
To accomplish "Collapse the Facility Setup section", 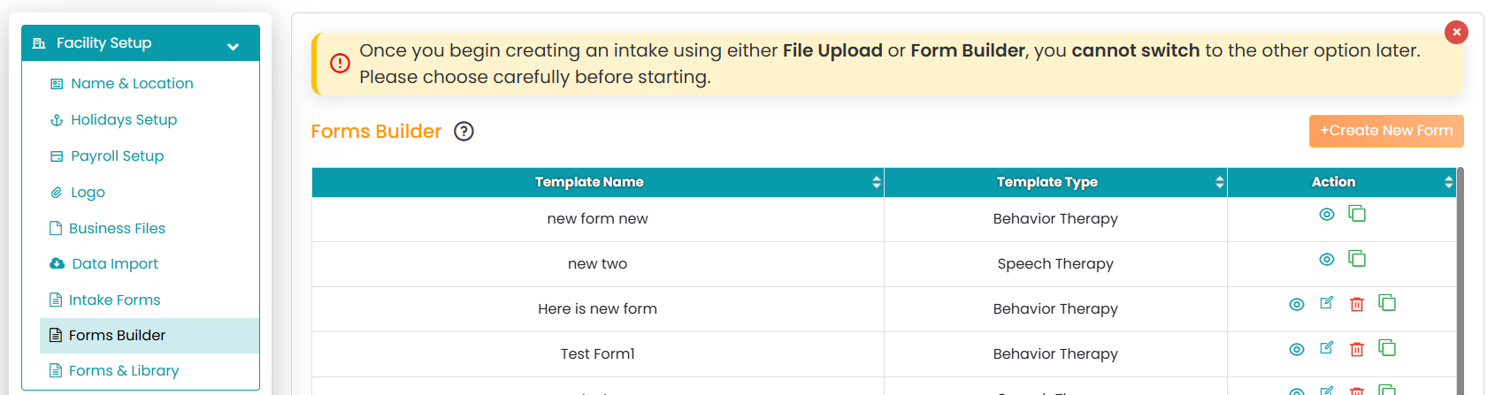I will pos(233,46).
